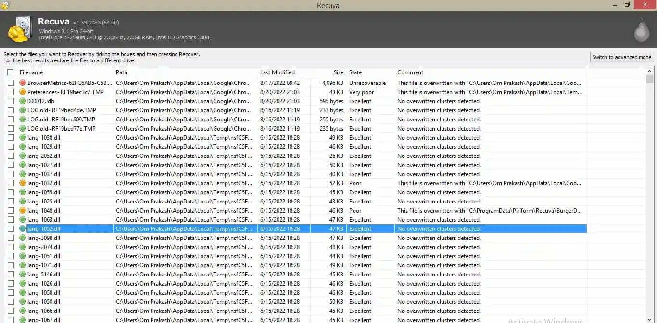Click the red status dot for BrowserMetrics file
Screen dimensions: 657x323
point(23,83)
